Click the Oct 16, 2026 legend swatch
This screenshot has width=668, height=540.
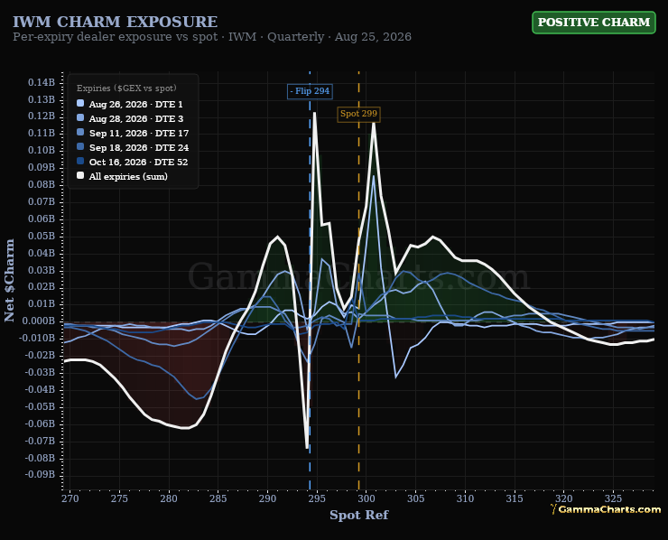pyautogui.click(x=80, y=162)
